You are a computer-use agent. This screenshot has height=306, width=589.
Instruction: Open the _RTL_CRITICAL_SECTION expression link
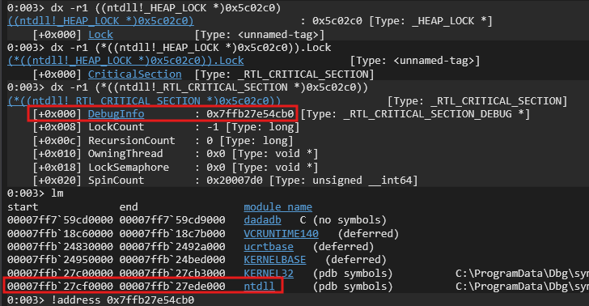[x=144, y=101]
